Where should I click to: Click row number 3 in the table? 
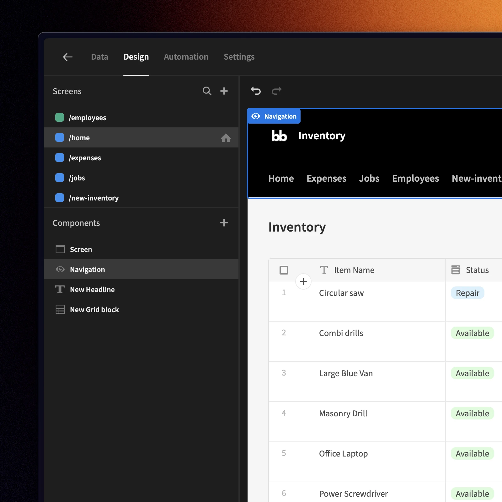pos(284,373)
